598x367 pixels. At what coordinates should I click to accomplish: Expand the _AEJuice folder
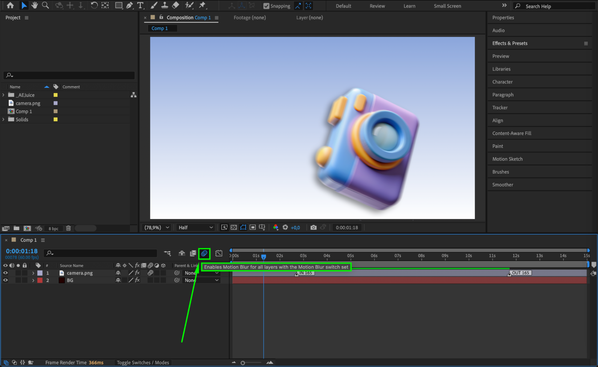pyautogui.click(x=3, y=95)
